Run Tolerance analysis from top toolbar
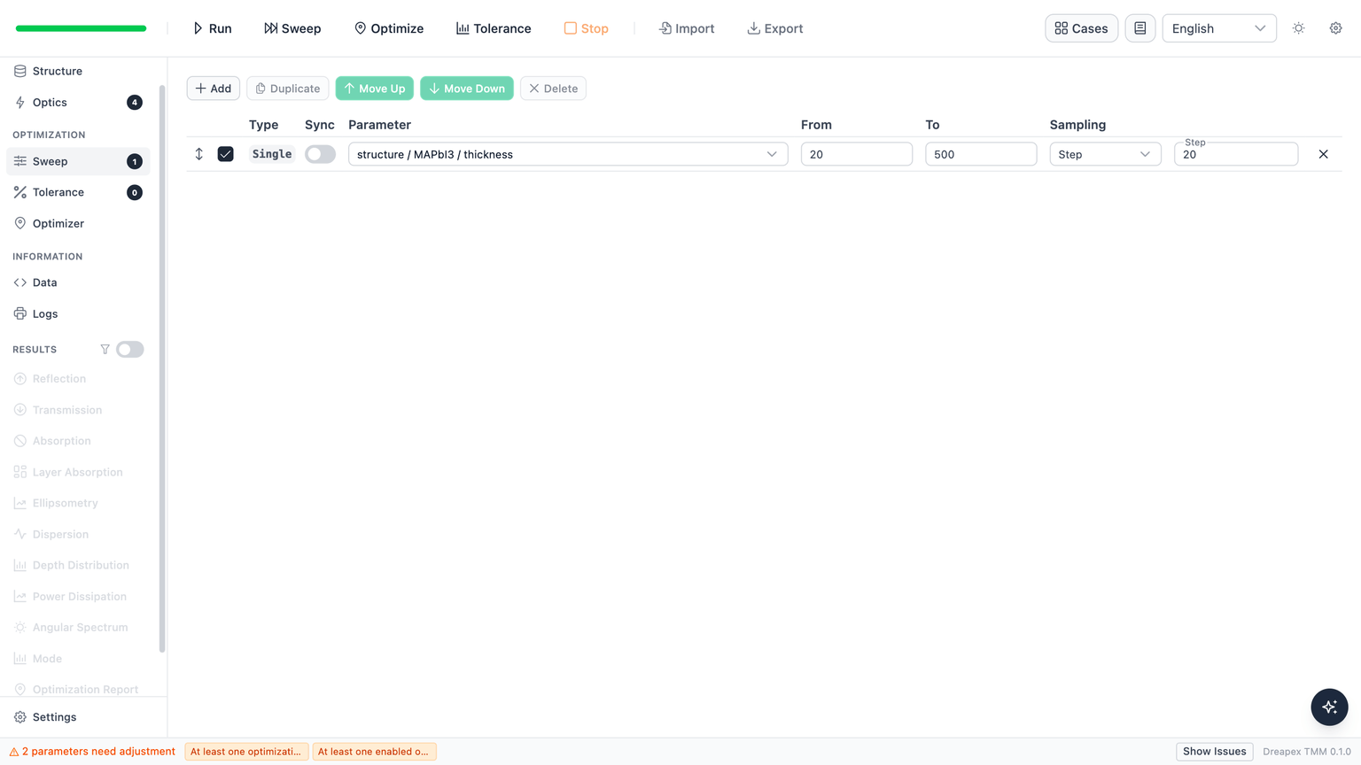This screenshot has width=1361, height=765. pos(494,28)
